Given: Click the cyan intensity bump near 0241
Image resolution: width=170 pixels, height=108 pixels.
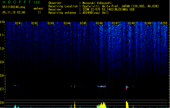Looking at the screenshot, I should 15,106.
